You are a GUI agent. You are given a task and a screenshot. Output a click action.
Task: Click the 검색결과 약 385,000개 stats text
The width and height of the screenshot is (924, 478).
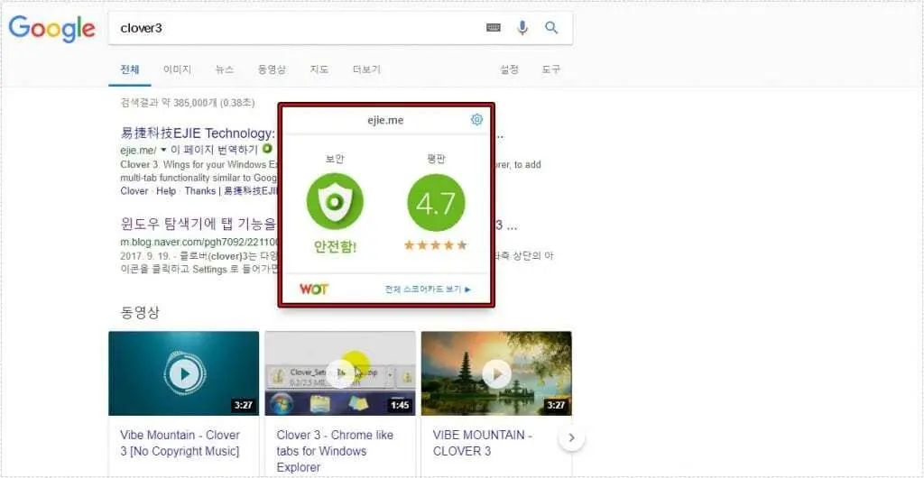(x=188, y=103)
